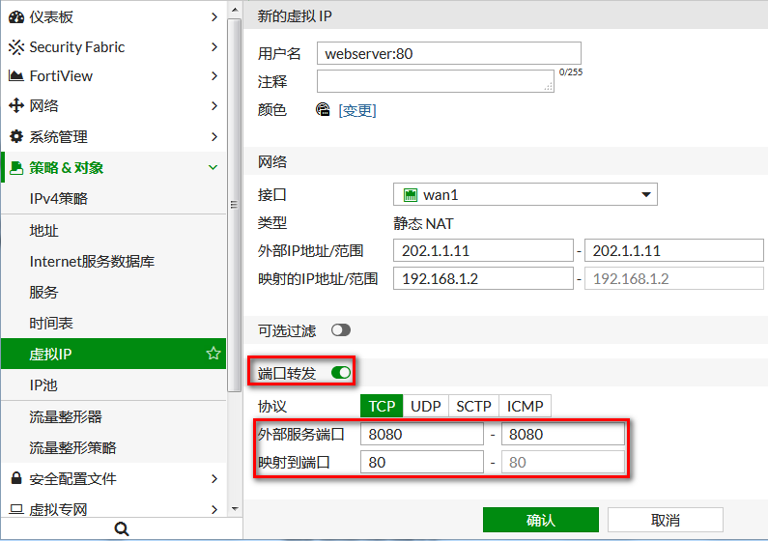This screenshot has height=541, width=768.
Task: Select ICMP protocol
Action: (526, 406)
